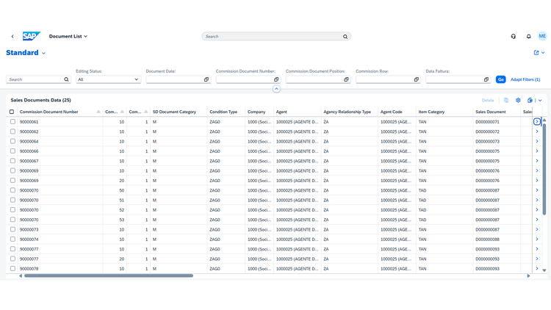The width and height of the screenshot is (551, 310).
Task: Open details arrow for row 90000074
Action: pyautogui.click(x=537, y=239)
